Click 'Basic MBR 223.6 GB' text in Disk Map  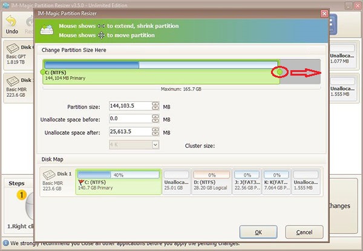tap(53, 186)
